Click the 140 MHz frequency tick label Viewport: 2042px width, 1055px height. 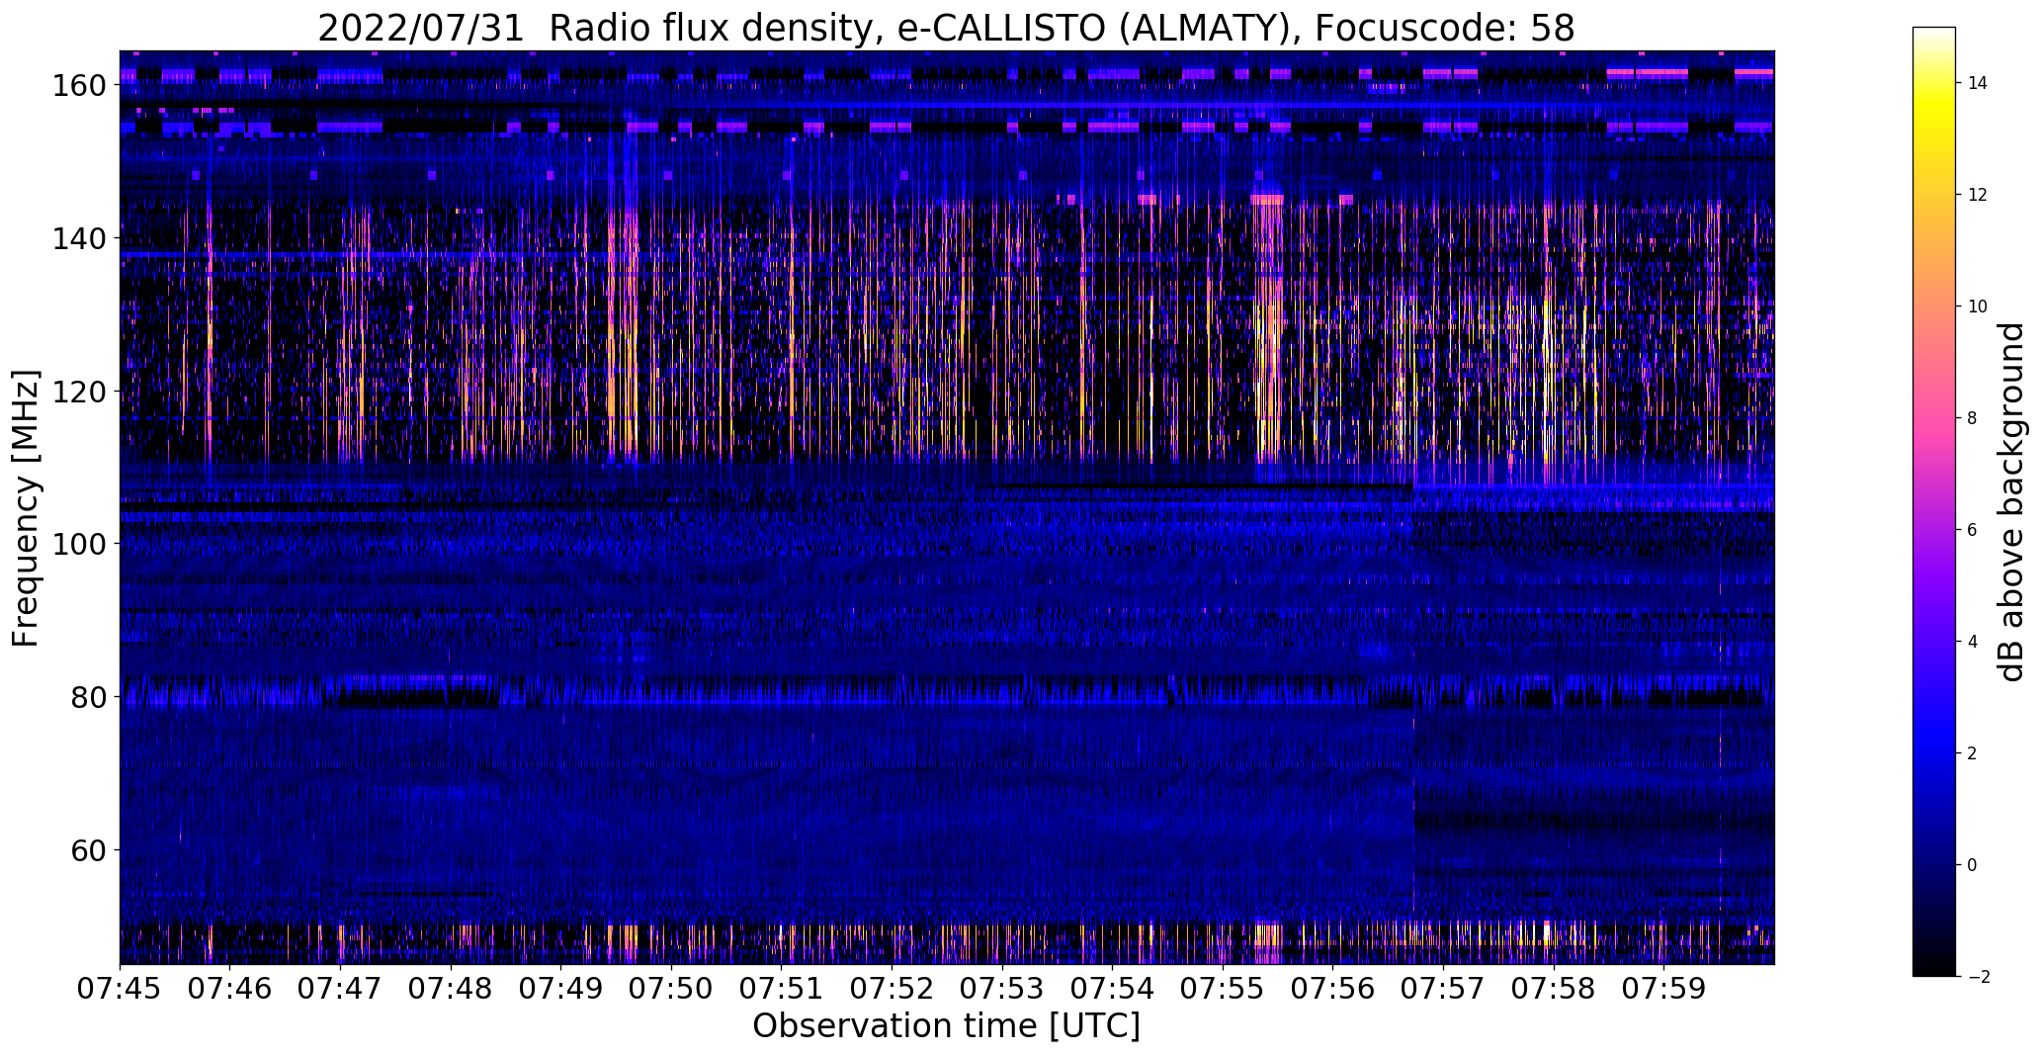point(78,239)
